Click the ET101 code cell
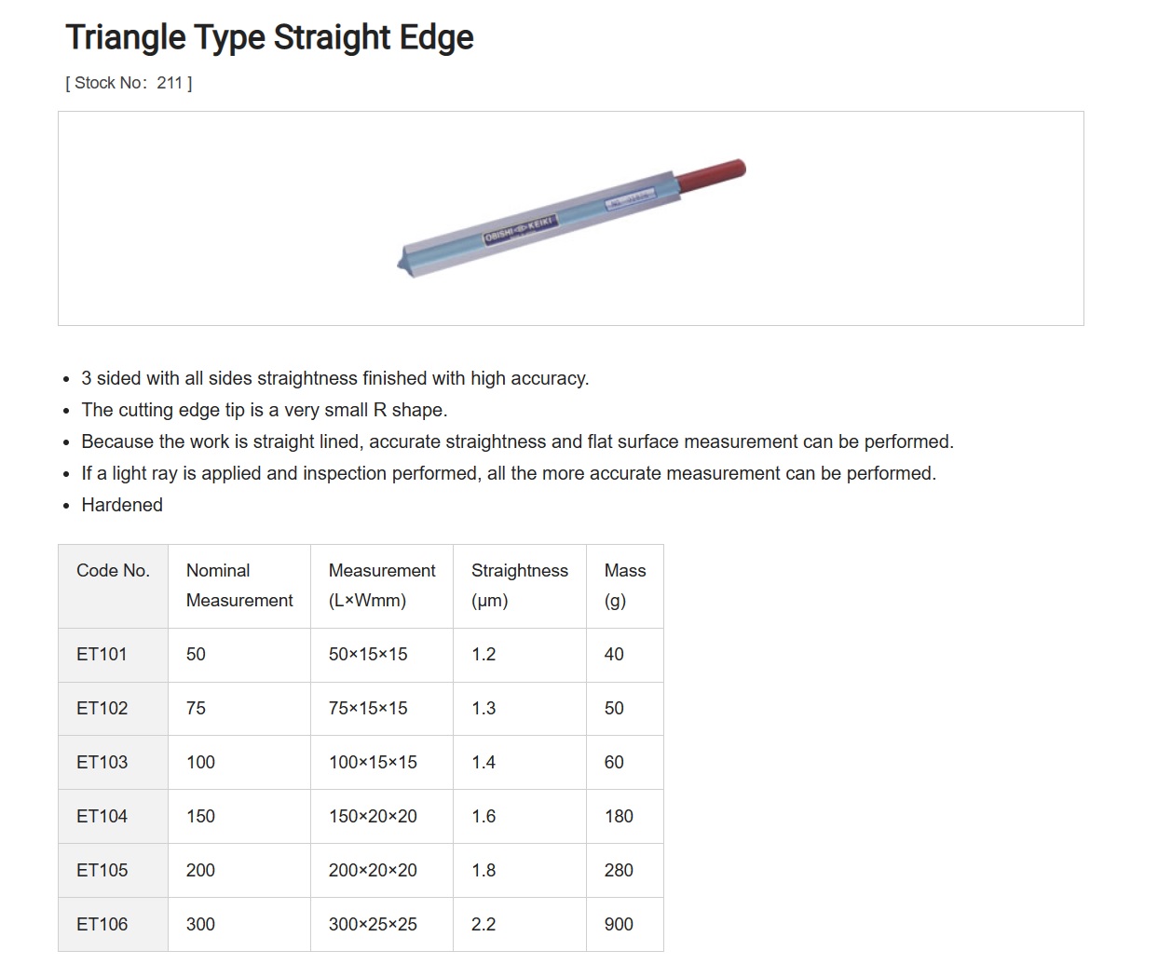1158x964 pixels. click(114, 655)
